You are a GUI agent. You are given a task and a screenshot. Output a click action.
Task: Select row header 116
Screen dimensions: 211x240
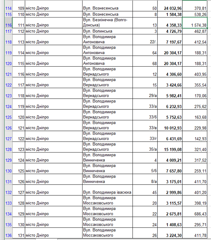coord(8,25)
